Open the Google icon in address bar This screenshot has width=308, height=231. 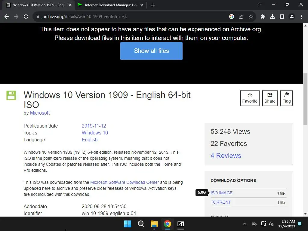(232, 17)
